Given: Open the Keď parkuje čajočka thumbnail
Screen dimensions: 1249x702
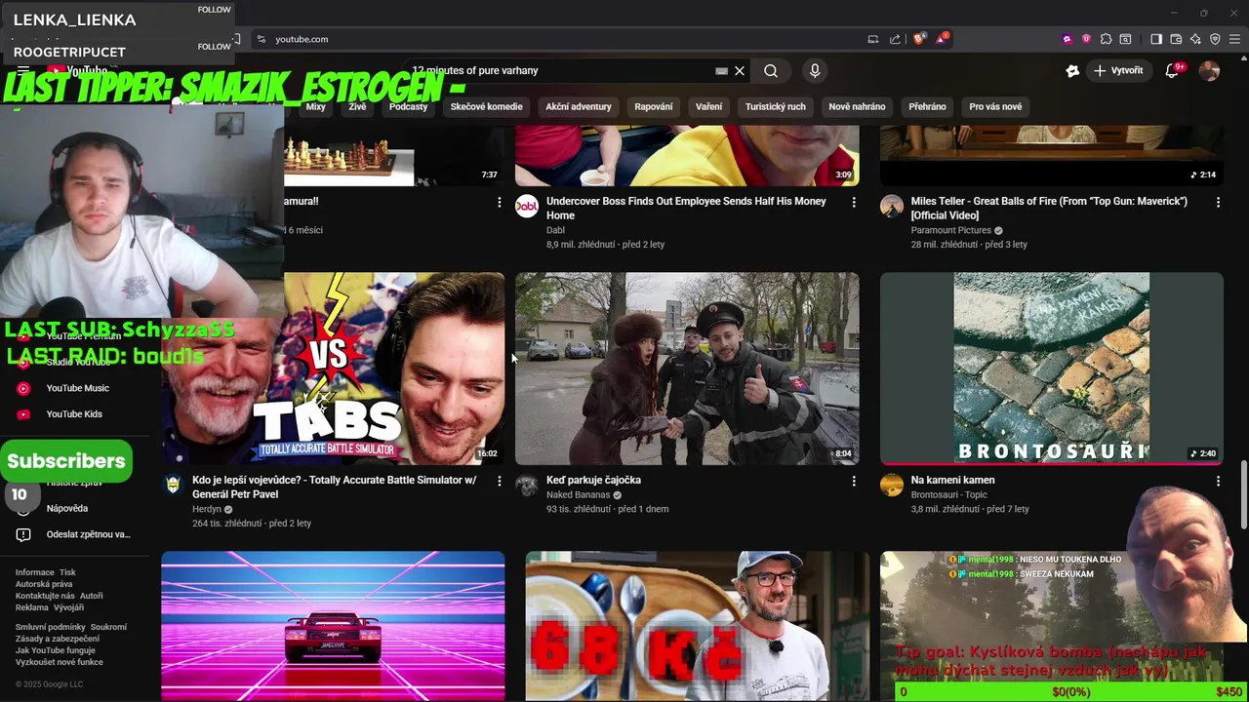Looking at the screenshot, I should 687,369.
